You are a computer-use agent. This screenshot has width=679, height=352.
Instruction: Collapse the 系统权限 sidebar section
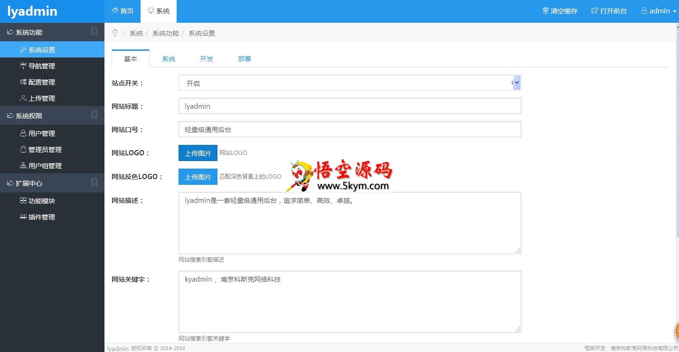tap(94, 114)
